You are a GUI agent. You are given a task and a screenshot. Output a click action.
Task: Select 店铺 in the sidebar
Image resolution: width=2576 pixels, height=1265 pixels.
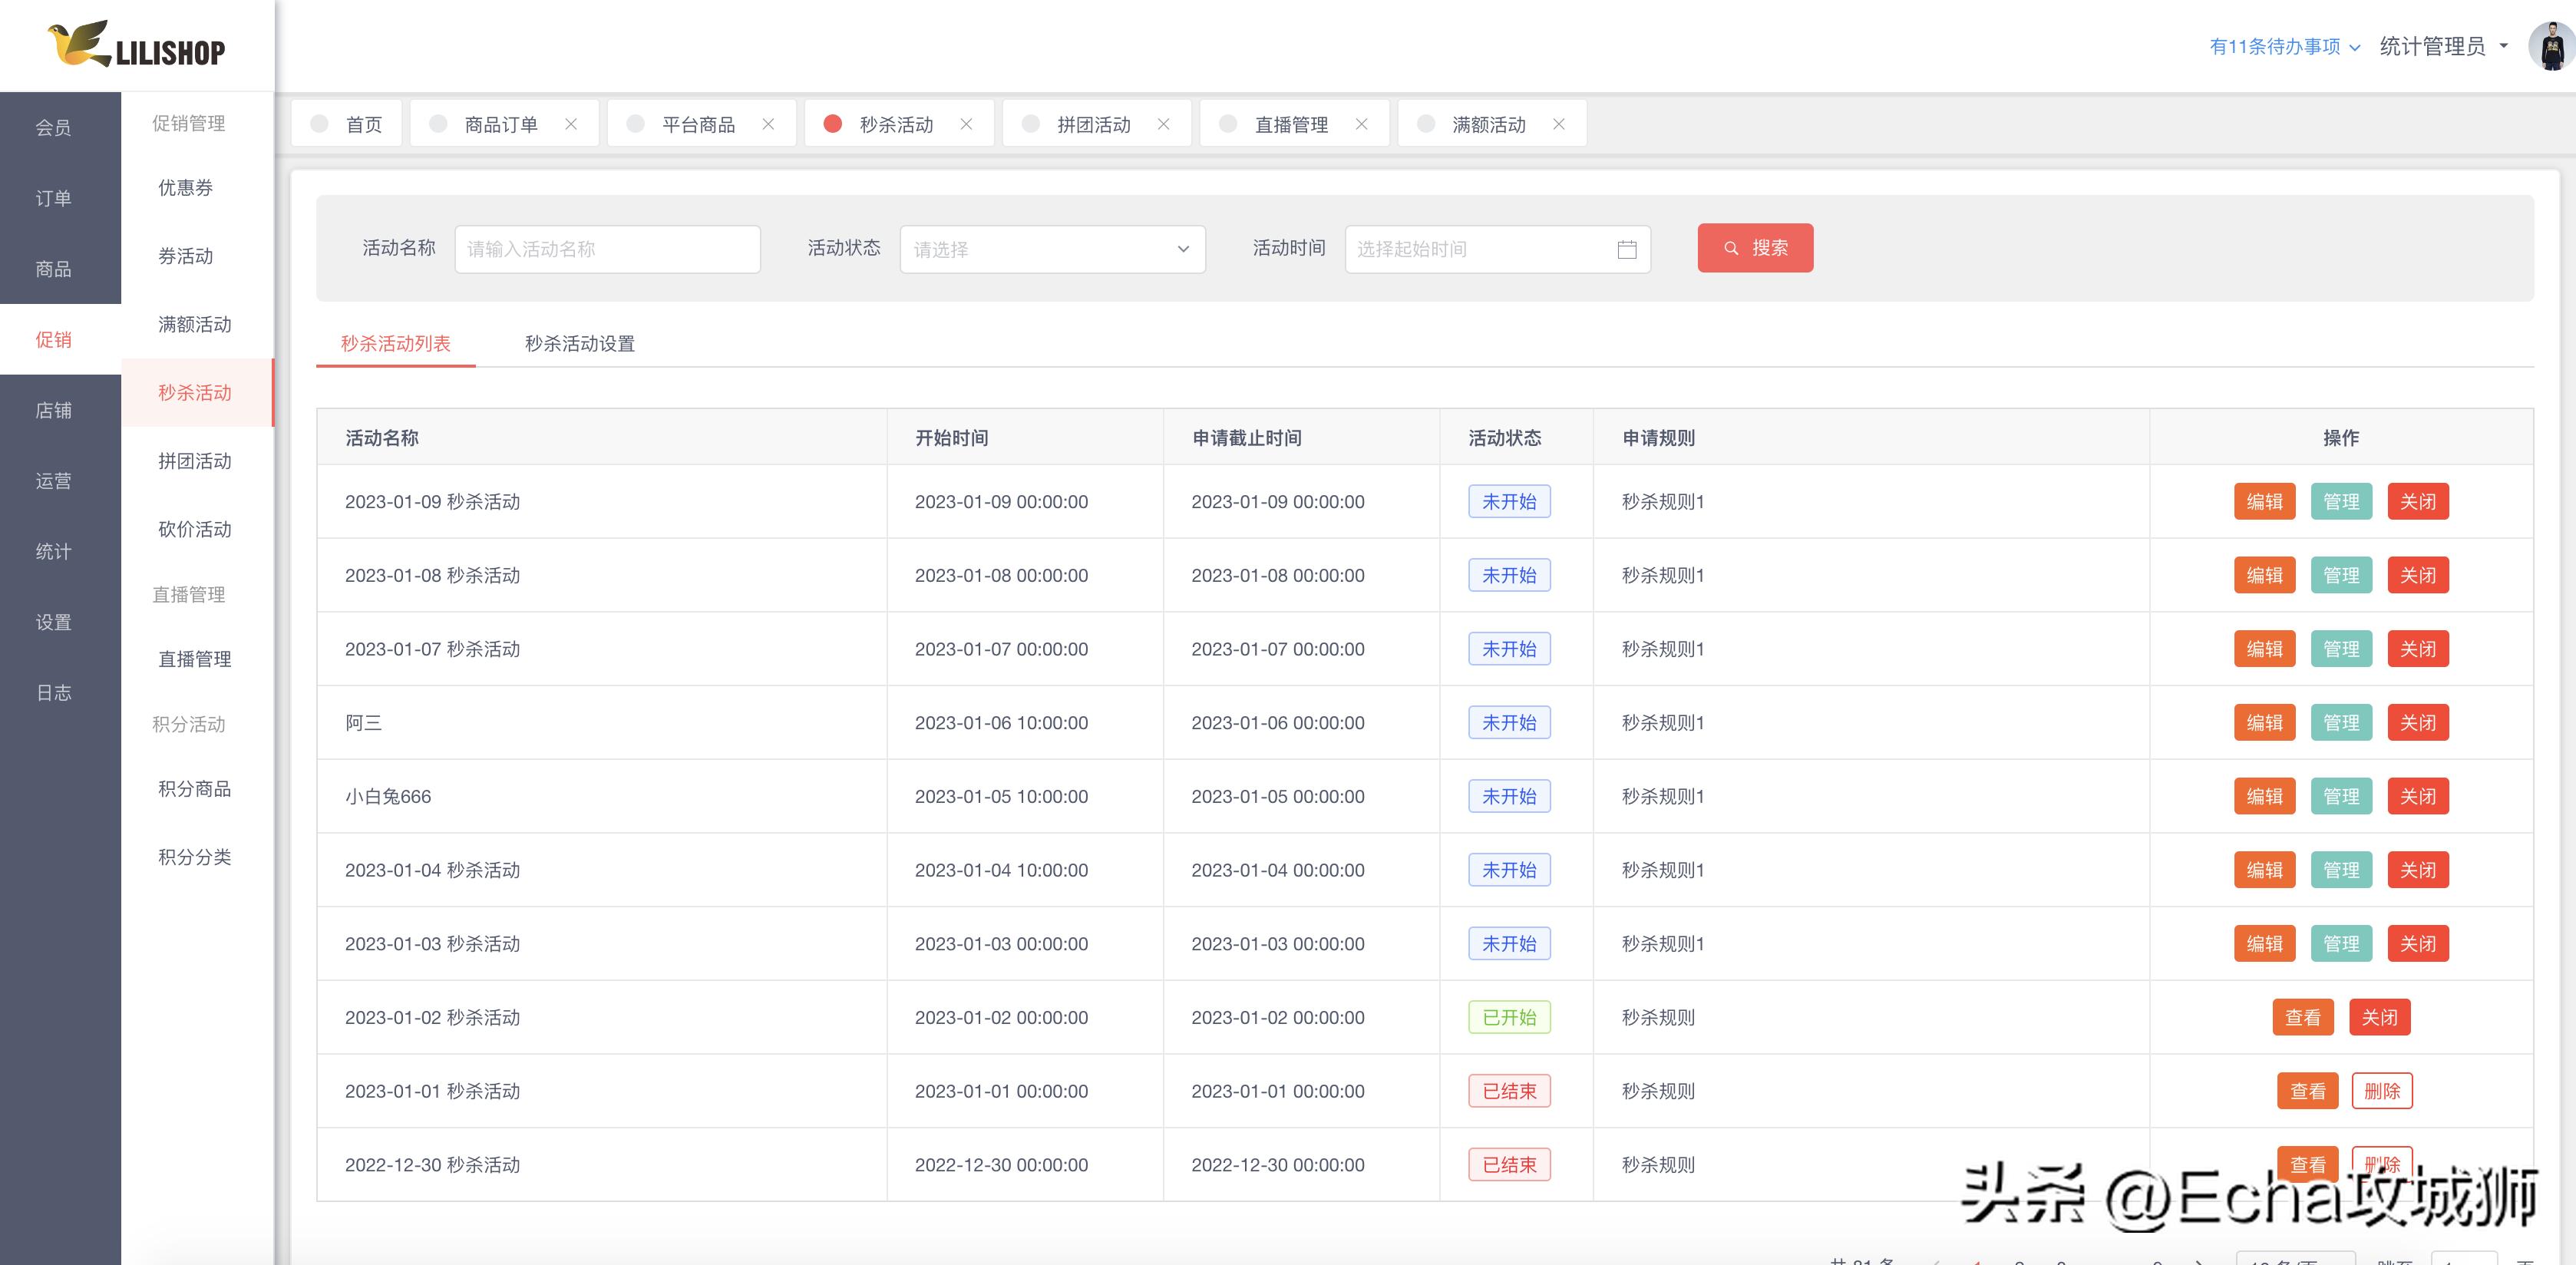53,409
